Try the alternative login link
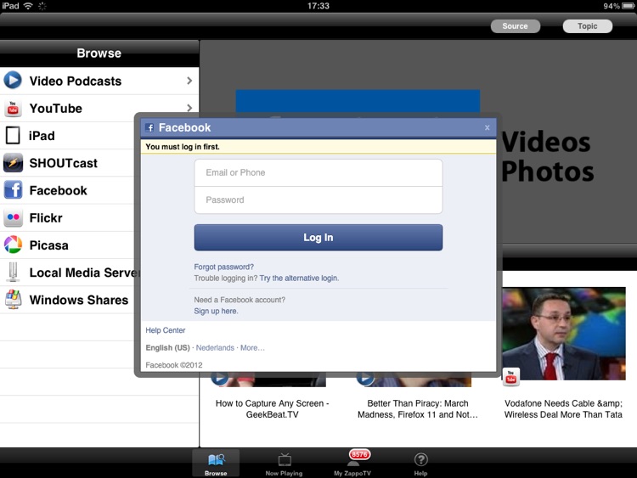Viewport: 637px width, 478px height. 299,278
